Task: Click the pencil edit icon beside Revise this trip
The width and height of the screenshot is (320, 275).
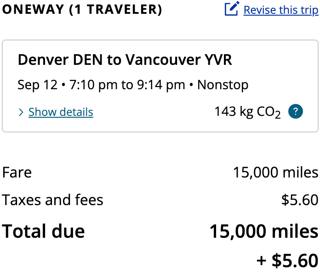Action: [232, 9]
